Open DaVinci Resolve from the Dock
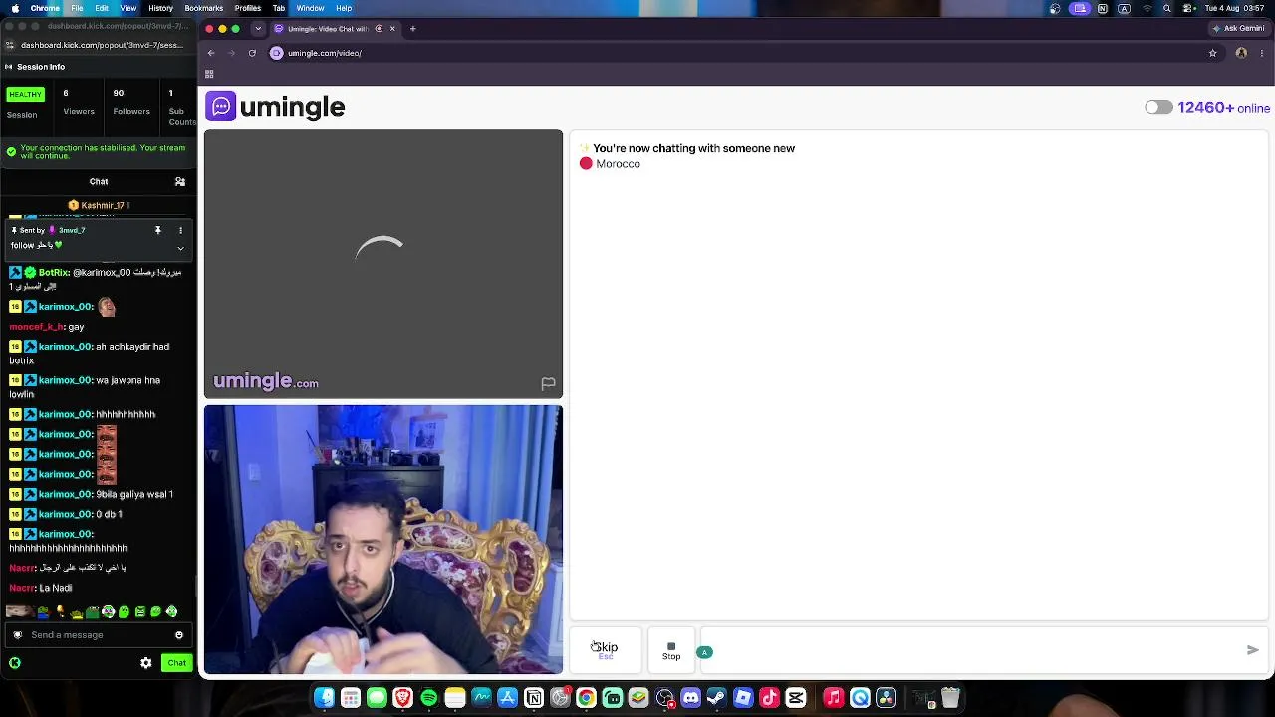 [886, 698]
